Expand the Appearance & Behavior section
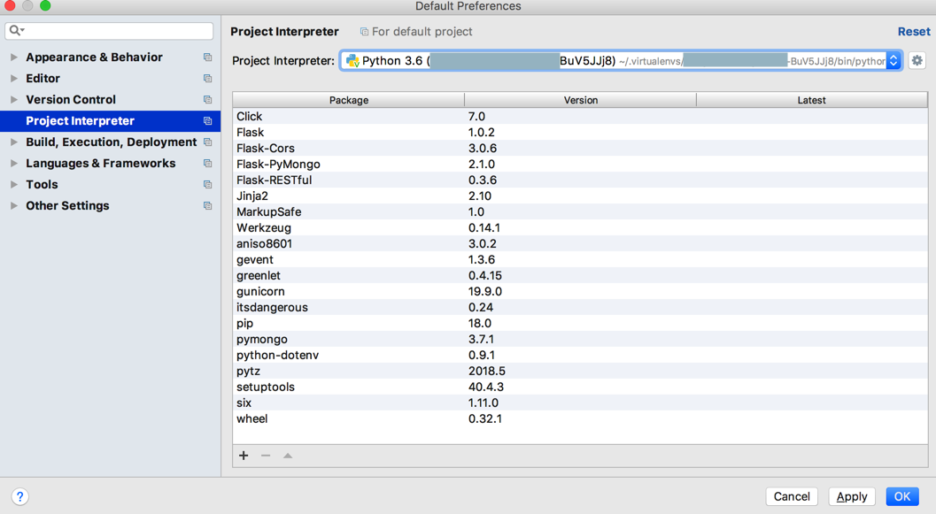 point(14,58)
